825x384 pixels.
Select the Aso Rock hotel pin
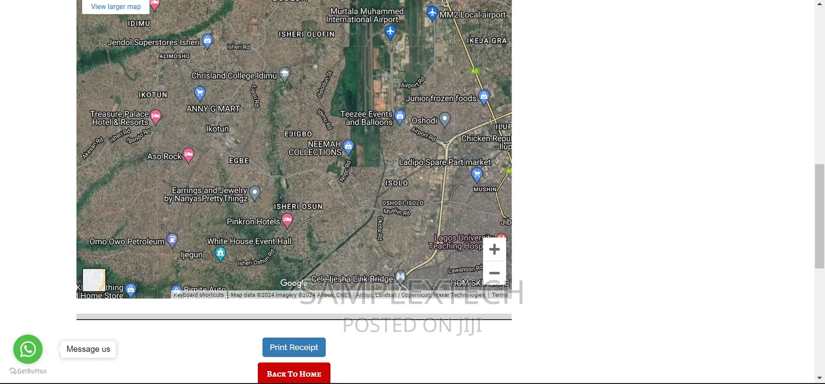click(189, 155)
